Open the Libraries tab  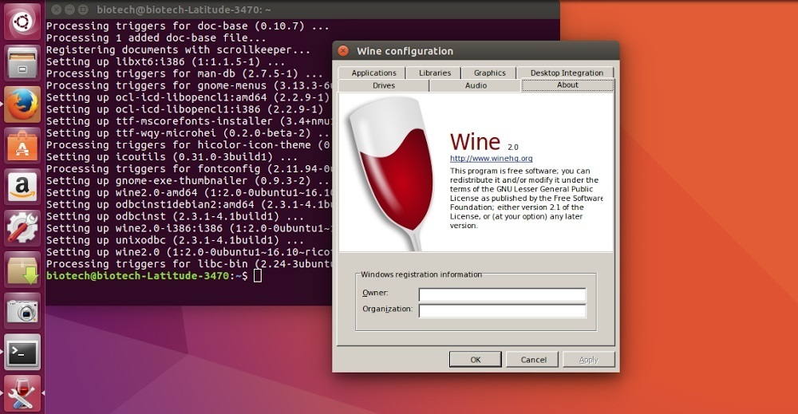pyautogui.click(x=435, y=73)
